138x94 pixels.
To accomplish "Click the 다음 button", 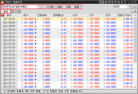I will coord(134,11).
